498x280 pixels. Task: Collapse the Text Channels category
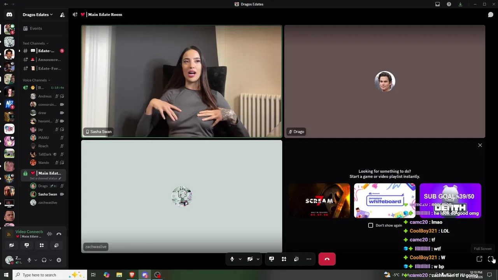[x=36, y=43]
